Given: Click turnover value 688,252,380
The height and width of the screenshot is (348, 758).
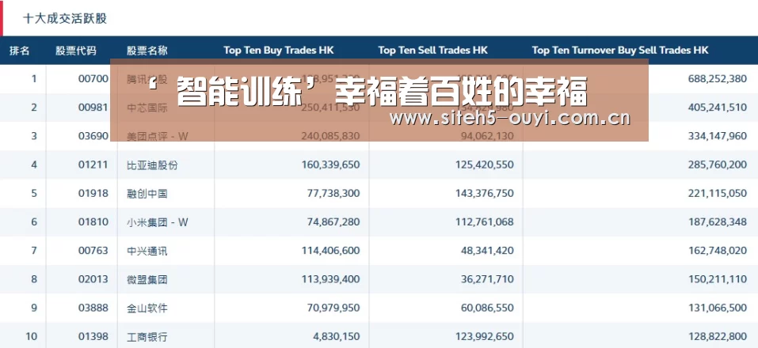Looking at the screenshot, I should pyautogui.click(x=718, y=78).
